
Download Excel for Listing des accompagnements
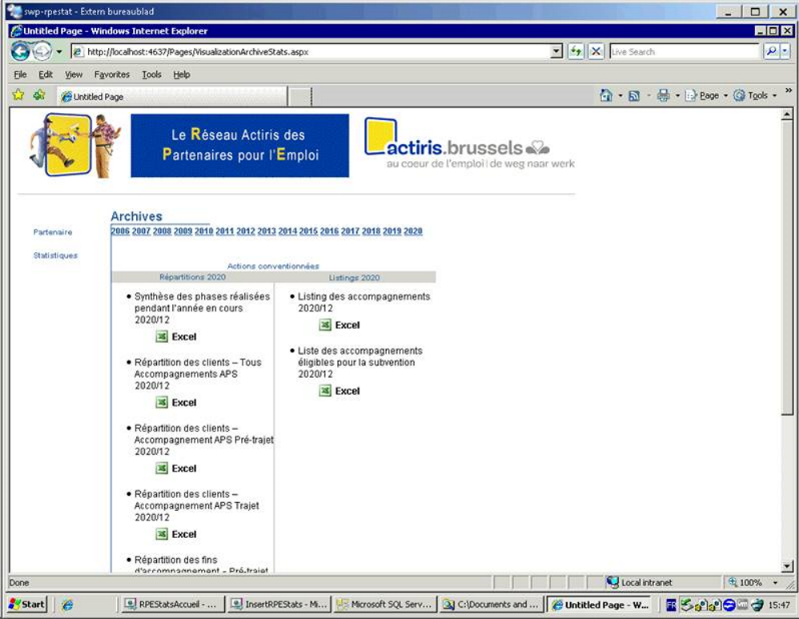[x=339, y=325]
